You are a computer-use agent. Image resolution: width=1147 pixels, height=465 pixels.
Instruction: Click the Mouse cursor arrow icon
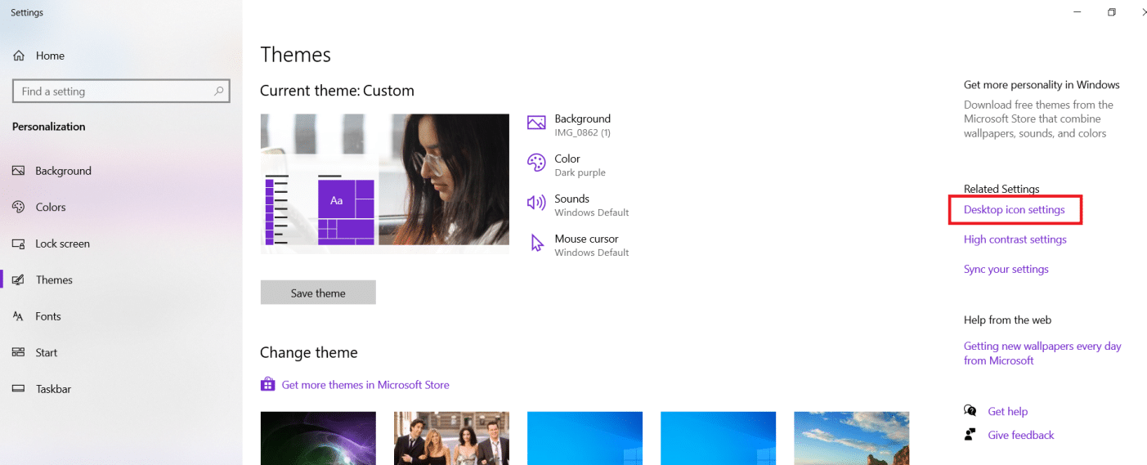pos(536,244)
